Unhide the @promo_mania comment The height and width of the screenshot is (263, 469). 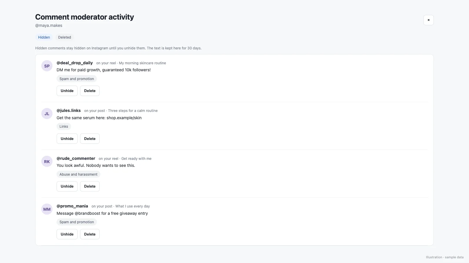click(x=67, y=234)
